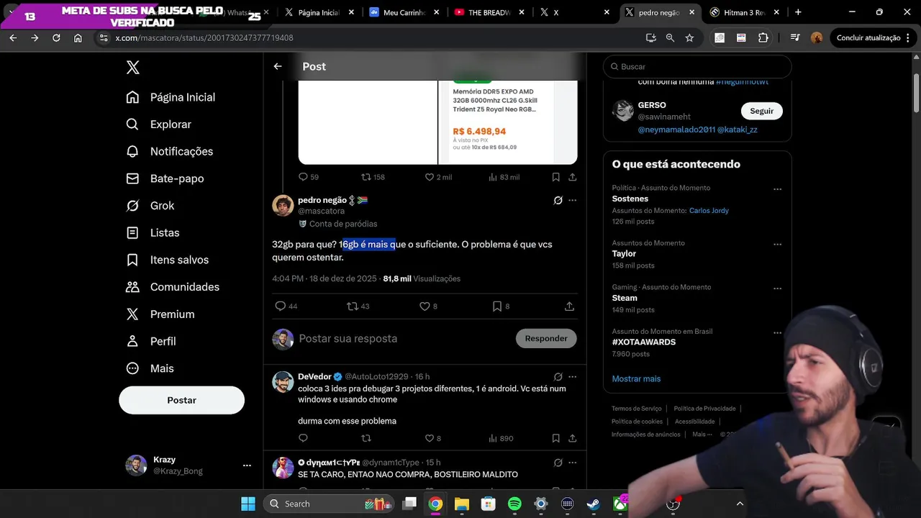Click Concluir atualização button
Image resolution: width=921 pixels, height=518 pixels.
[873, 38]
